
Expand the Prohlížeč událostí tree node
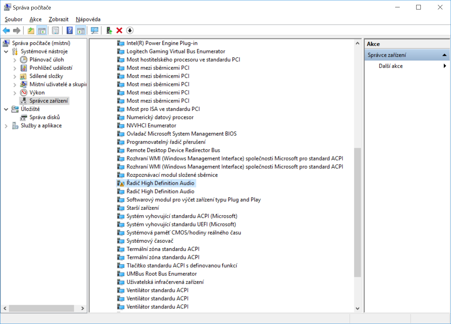coord(15,68)
